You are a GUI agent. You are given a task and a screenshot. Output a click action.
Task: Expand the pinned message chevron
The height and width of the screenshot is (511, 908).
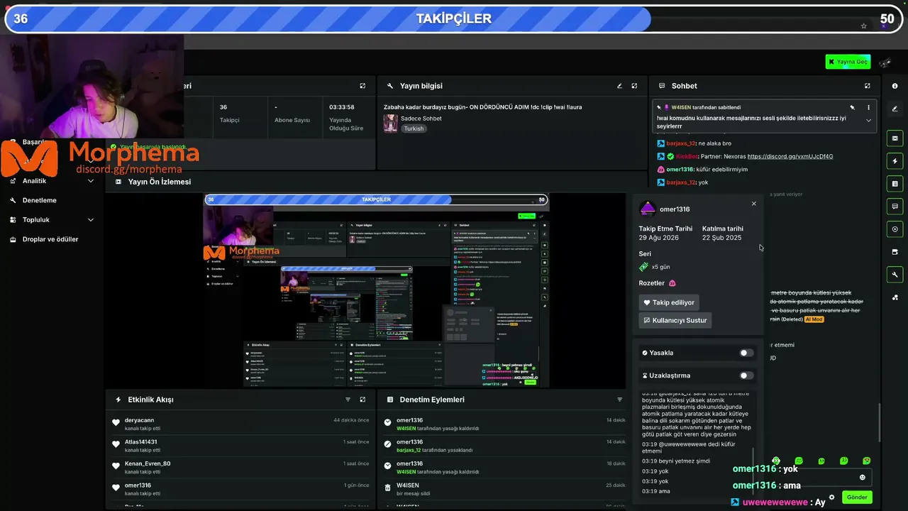pyautogui.click(x=868, y=121)
